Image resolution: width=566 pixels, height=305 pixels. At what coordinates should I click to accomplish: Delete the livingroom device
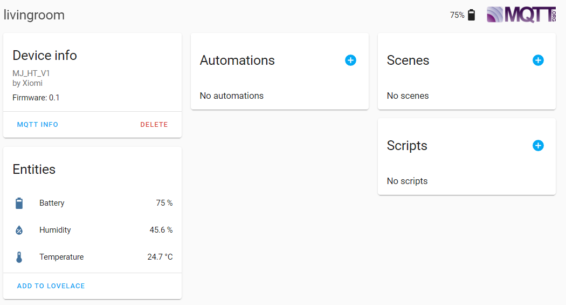pyautogui.click(x=154, y=125)
